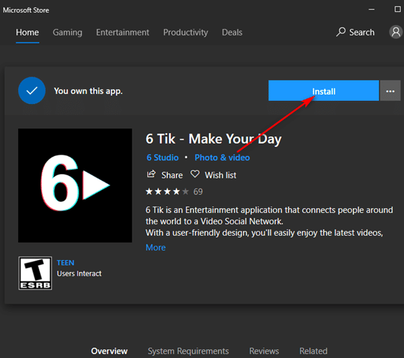The height and width of the screenshot is (358, 404).
Task: Go to the Productivity tab
Action: 186,32
